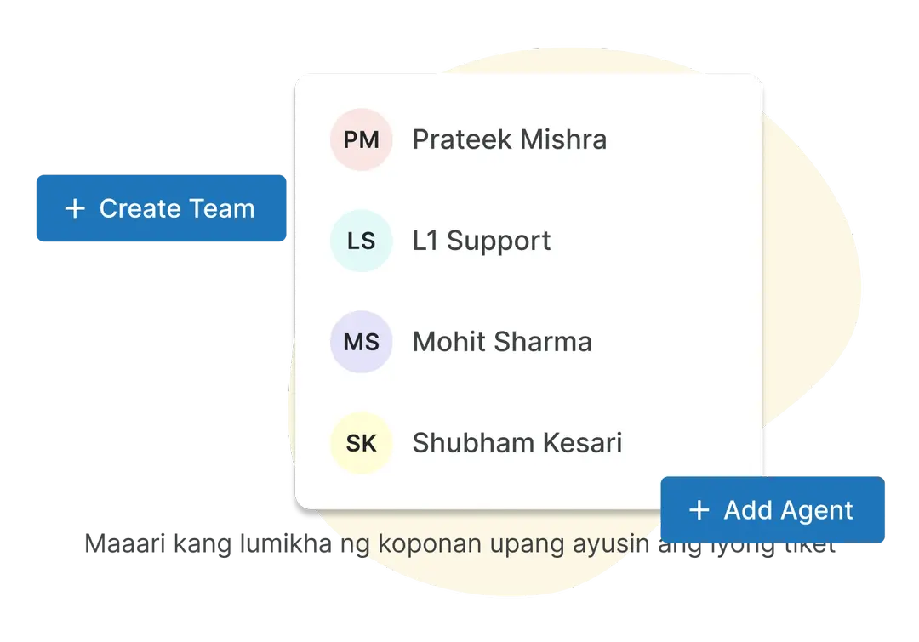The height and width of the screenshot is (642, 919).
Task: Click the plus icon on Create Team
Action: click(x=75, y=208)
